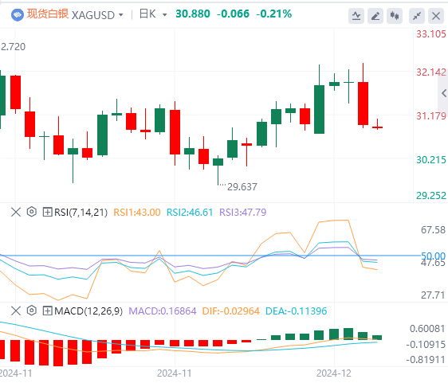Select the drawing pencil tool icon

(x=375, y=16)
